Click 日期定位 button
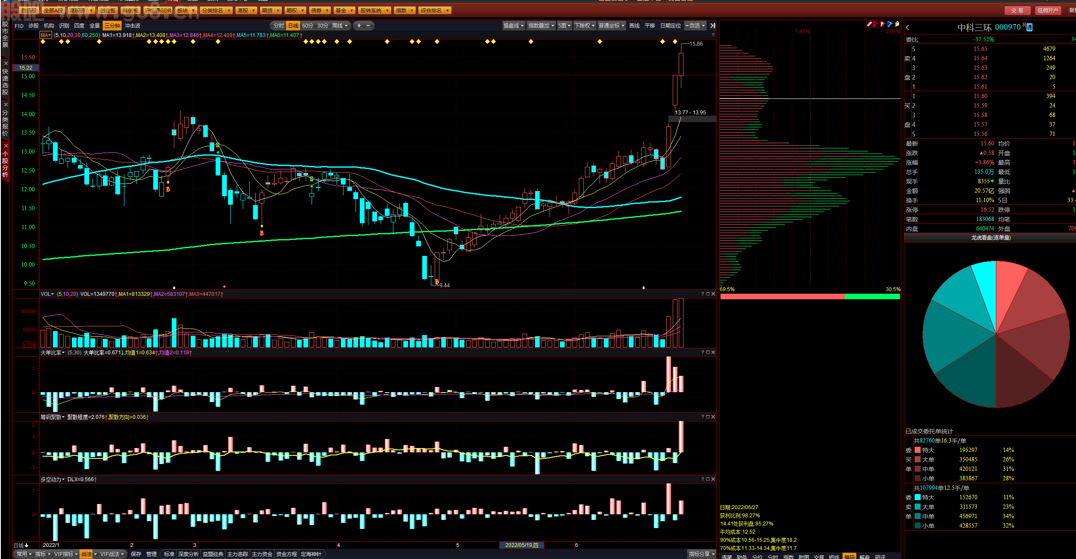Image resolution: width=1076 pixels, height=559 pixels. point(671,26)
